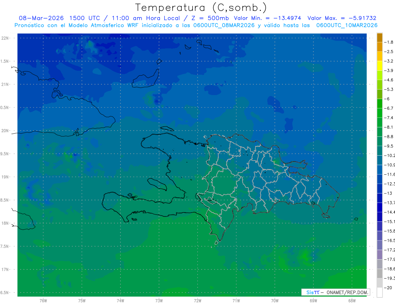Viewport: 395px width, 305px height.
Task: Click the '17N' latitude label
Action: tap(5, 269)
